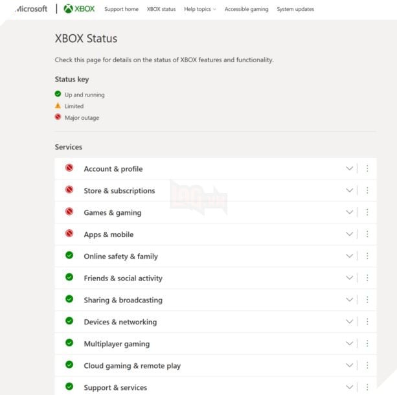Open the System updates link
The image size is (397, 395).
coord(295,9)
